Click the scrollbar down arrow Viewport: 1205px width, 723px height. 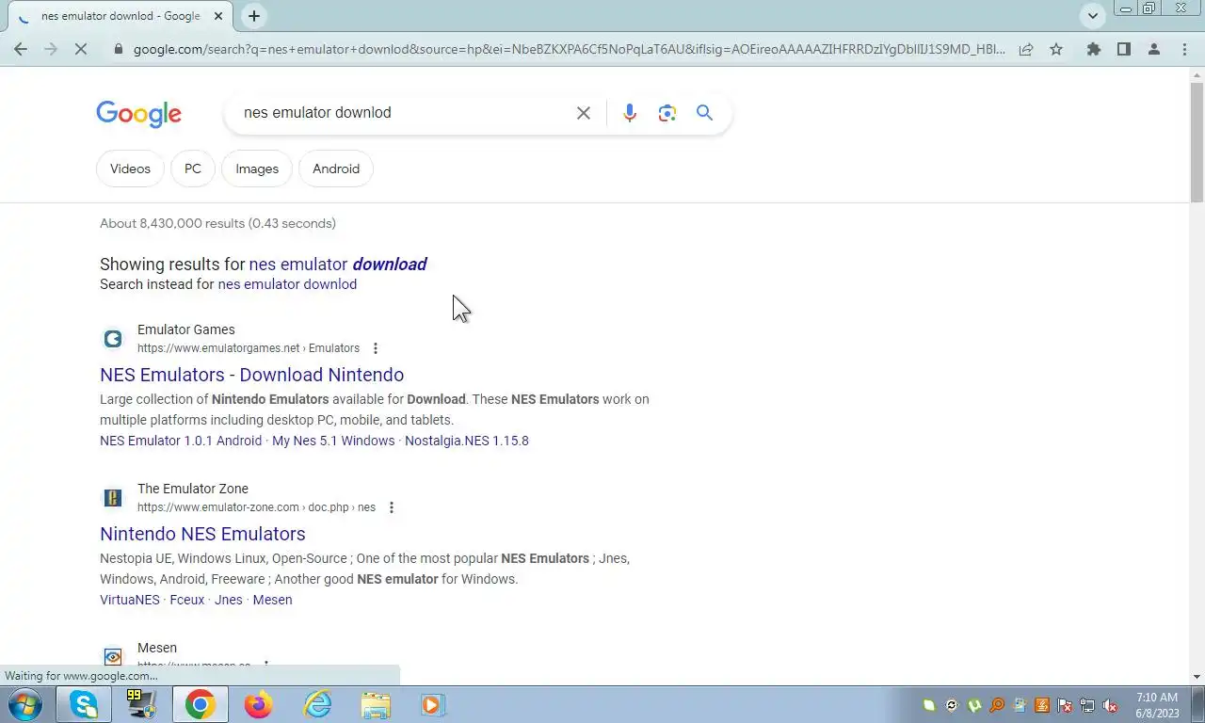(x=1197, y=677)
